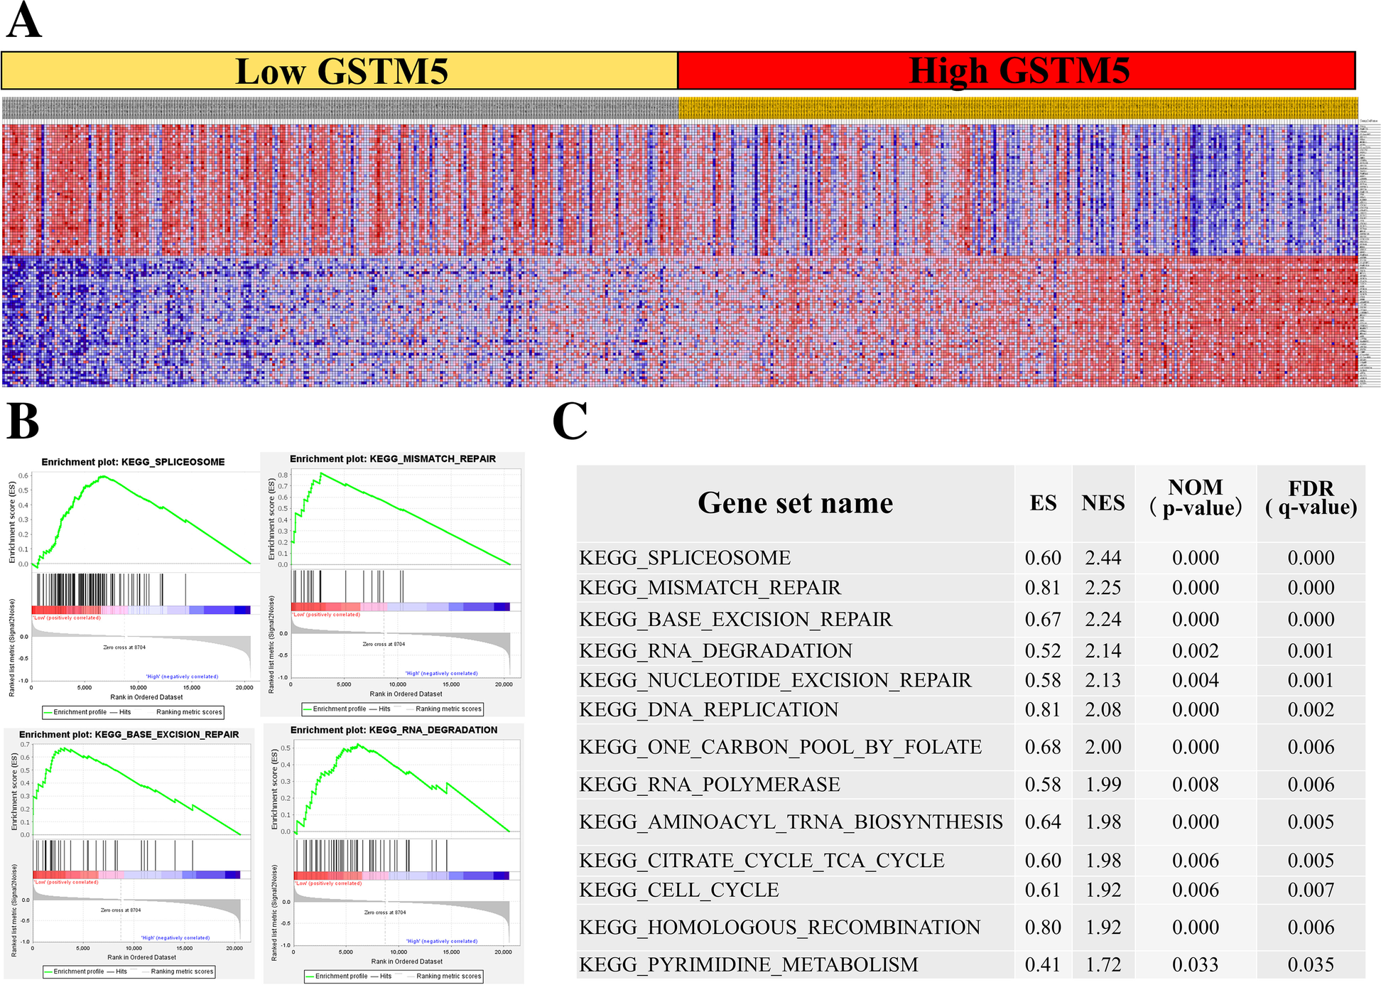Select the KEGG_RNA_POLYMERASE row name

coord(710,785)
